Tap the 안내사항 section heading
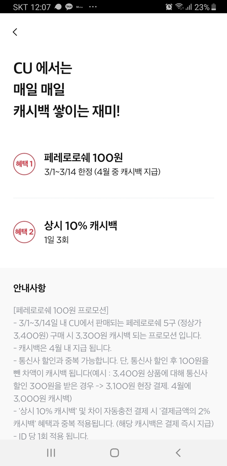 tap(30, 288)
